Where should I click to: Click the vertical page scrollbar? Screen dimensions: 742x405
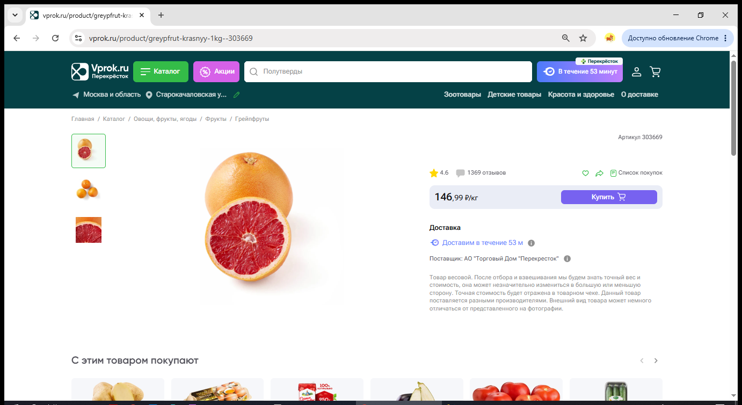[x=734, y=107]
